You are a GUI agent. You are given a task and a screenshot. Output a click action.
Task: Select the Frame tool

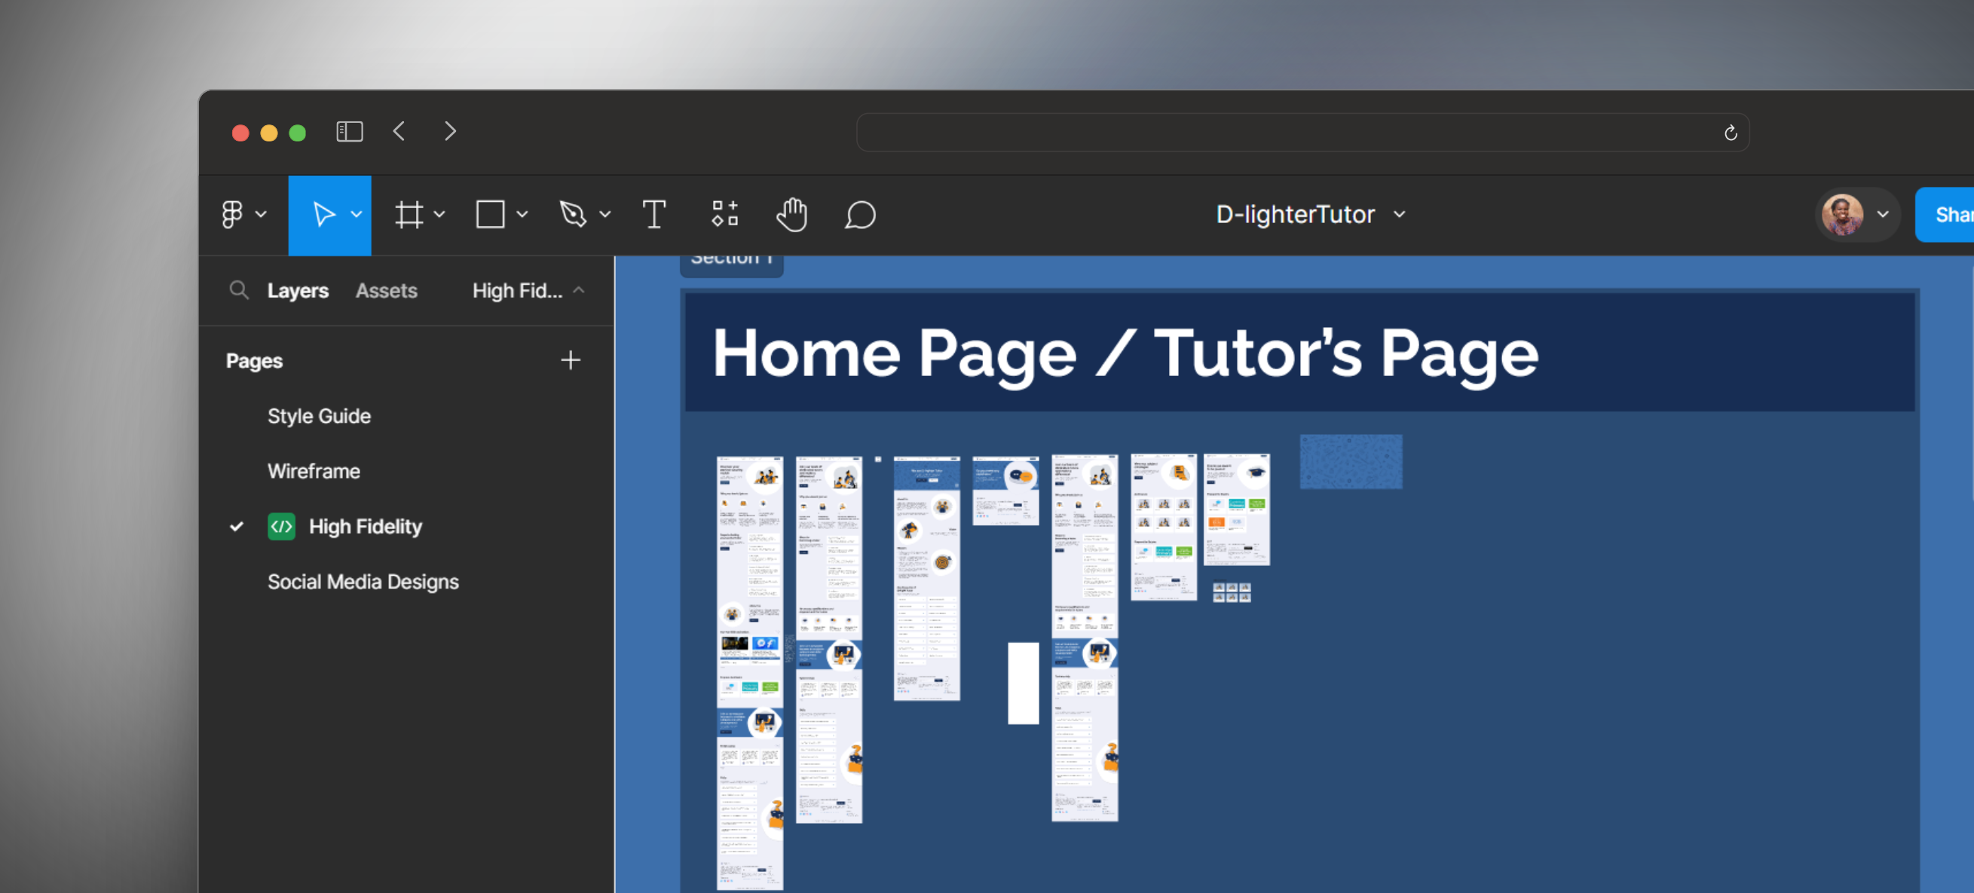409,215
